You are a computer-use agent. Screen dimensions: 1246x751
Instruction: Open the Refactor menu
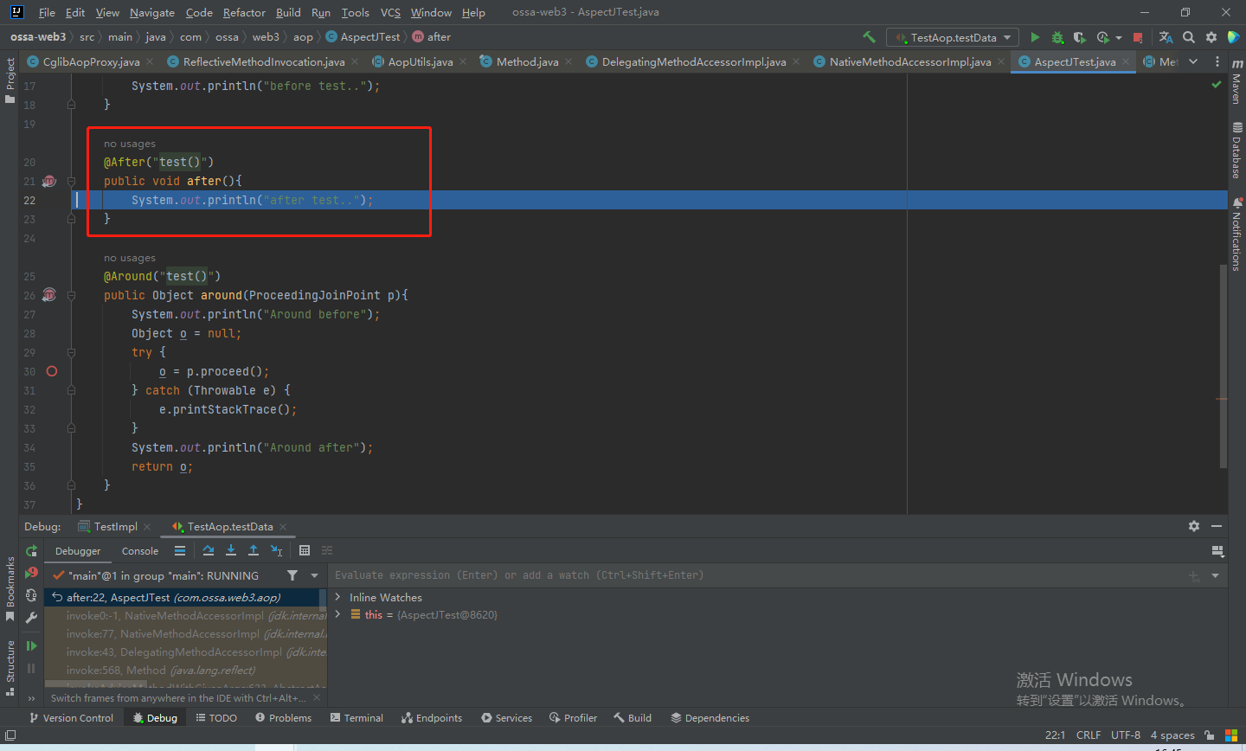click(244, 12)
